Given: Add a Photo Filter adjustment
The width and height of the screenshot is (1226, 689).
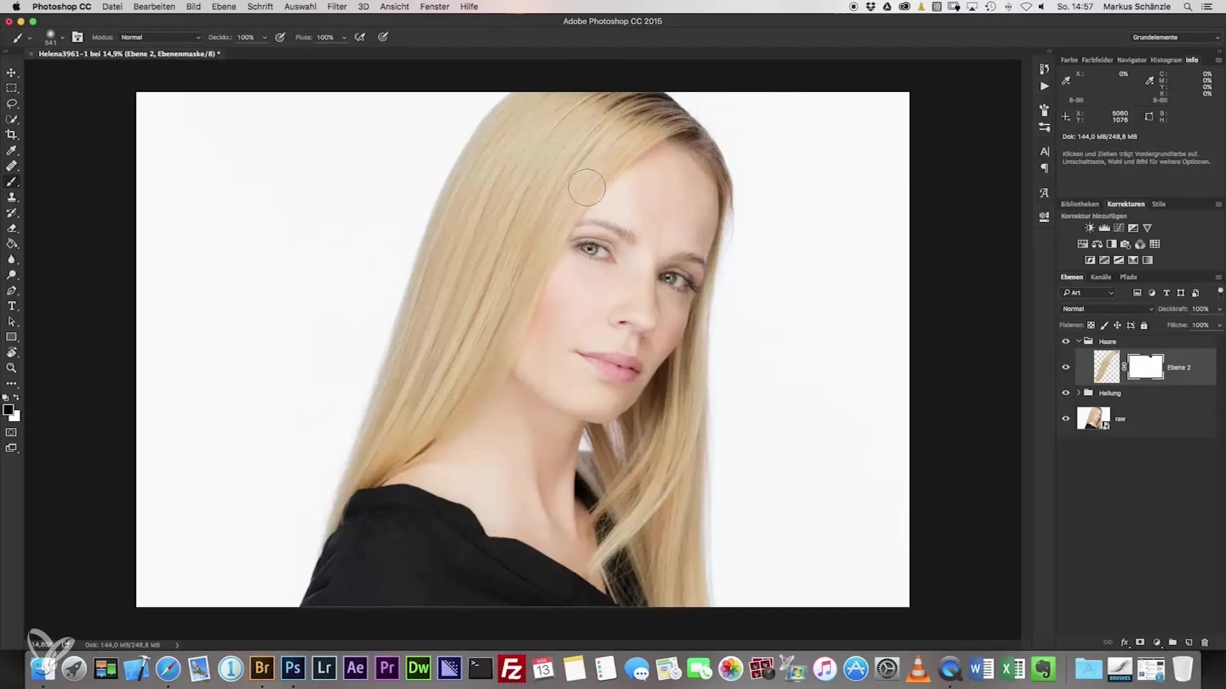Looking at the screenshot, I should [1126, 244].
